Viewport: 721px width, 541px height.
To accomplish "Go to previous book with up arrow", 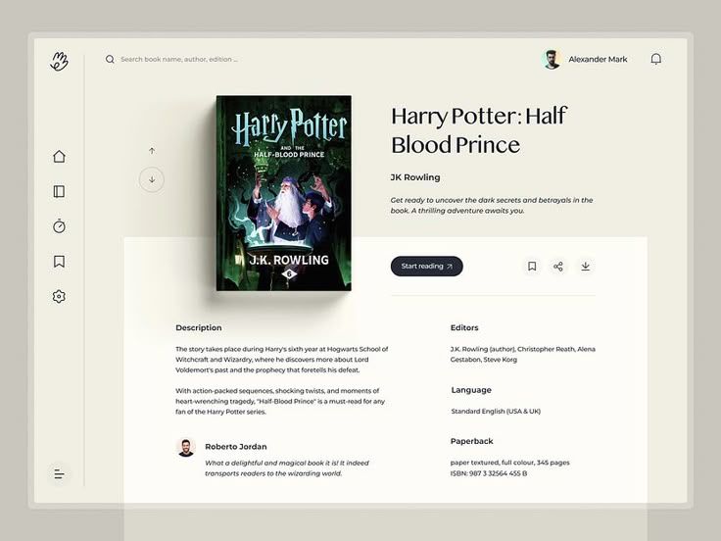I will [x=151, y=151].
